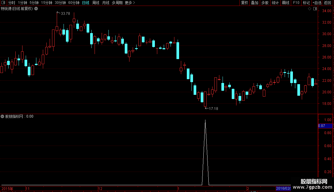Click the 统计 statistics button

(x=275, y=3)
